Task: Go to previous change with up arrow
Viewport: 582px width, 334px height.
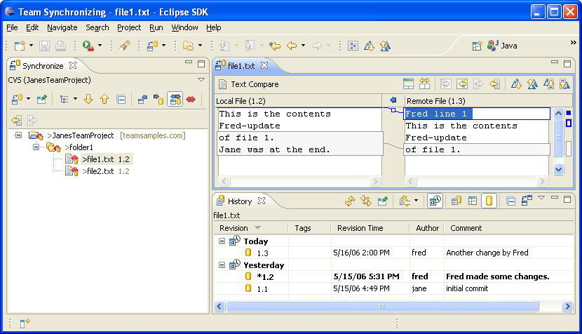Action: (x=104, y=99)
